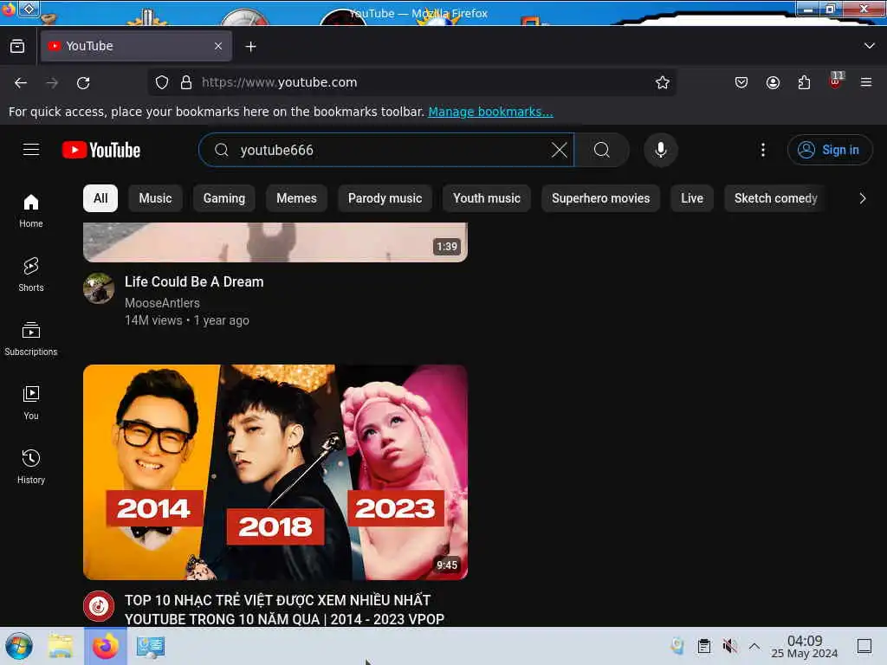The image size is (887, 665).
Task: Click Firefox taskbar icon
Action: [105, 646]
